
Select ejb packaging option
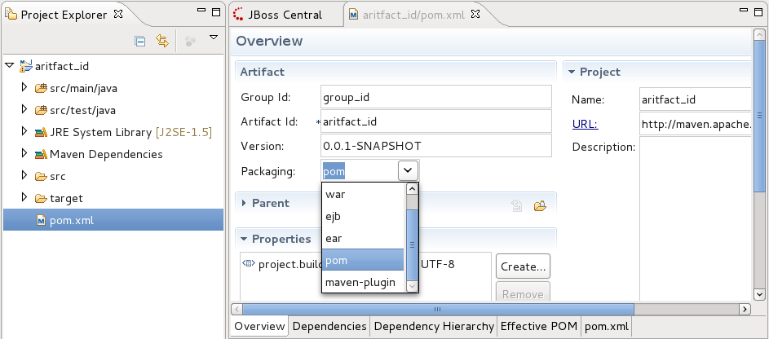point(363,216)
